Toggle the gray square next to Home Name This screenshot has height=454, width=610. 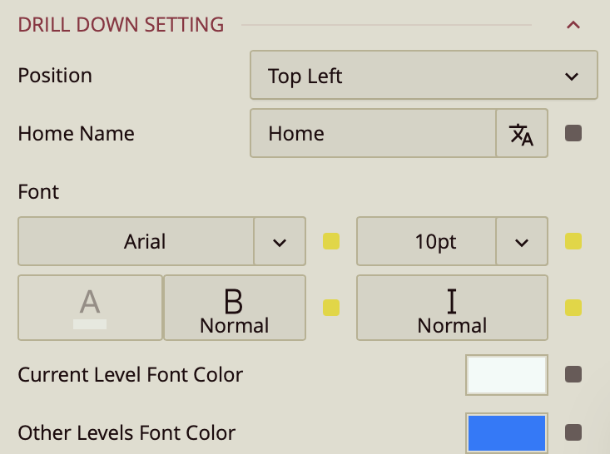(x=573, y=133)
